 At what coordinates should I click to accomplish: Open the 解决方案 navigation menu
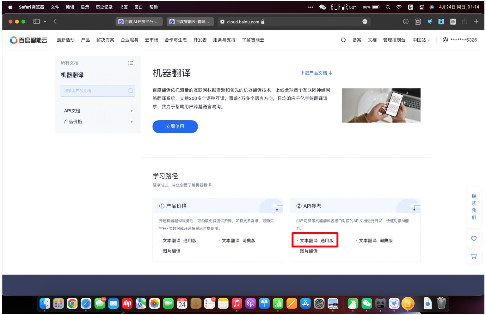coord(105,40)
